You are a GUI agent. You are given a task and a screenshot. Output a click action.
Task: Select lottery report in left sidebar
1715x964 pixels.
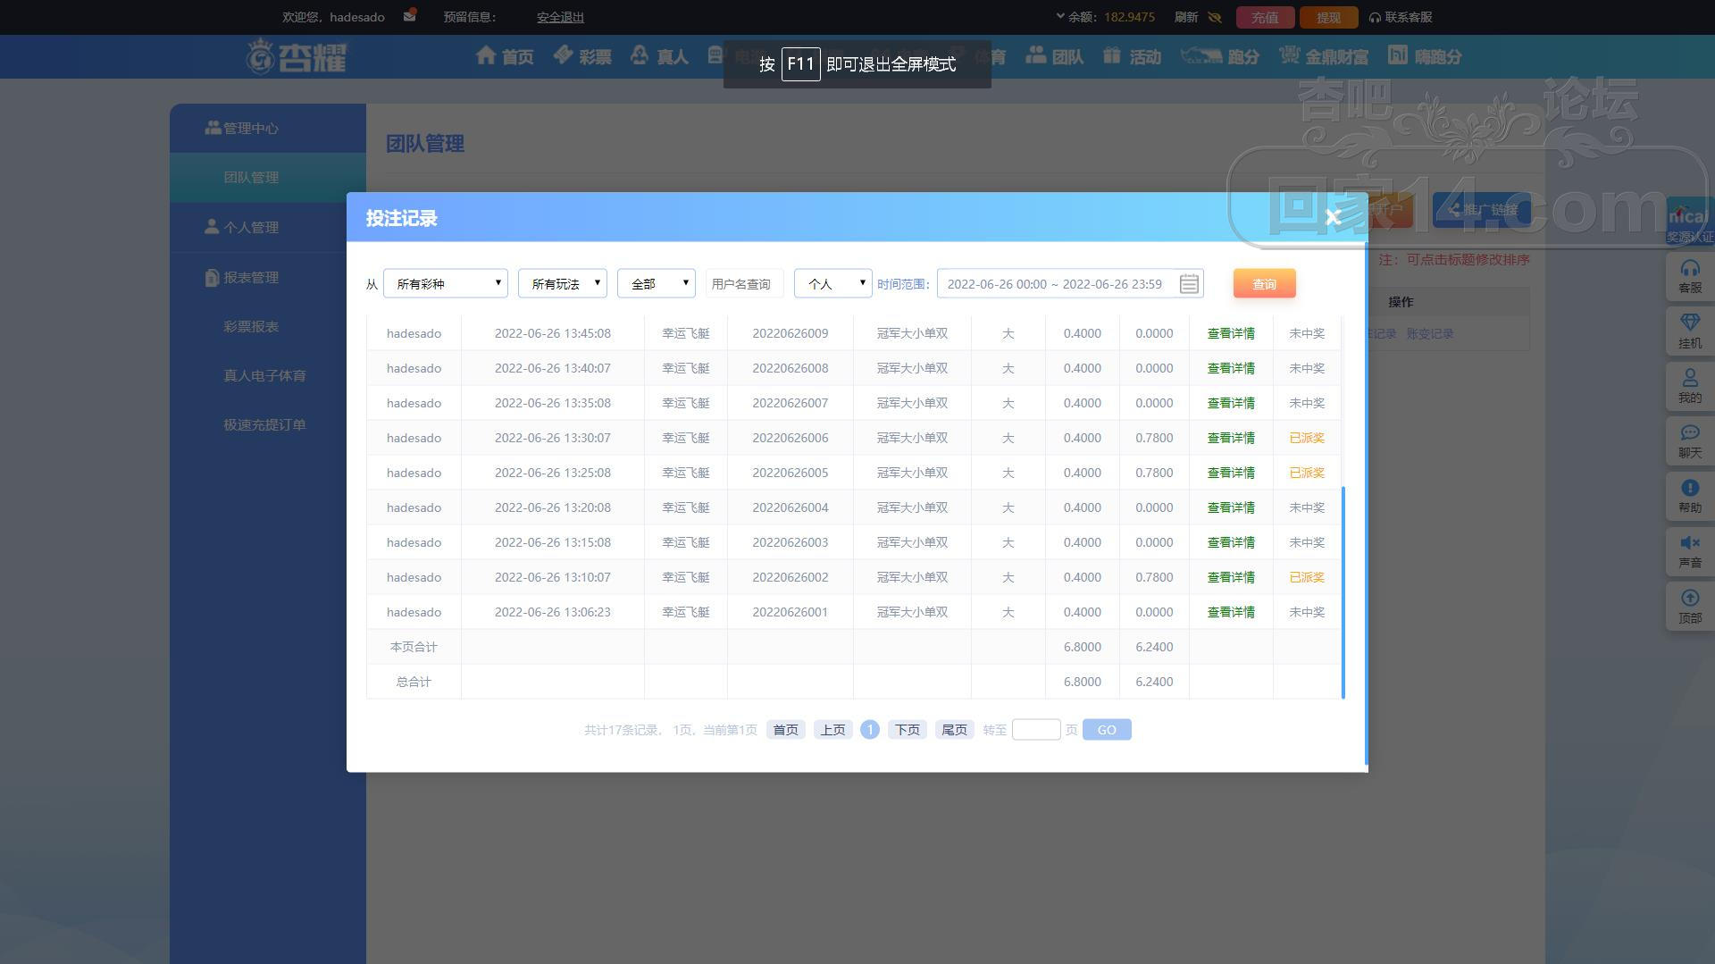click(x=251, y=326)
